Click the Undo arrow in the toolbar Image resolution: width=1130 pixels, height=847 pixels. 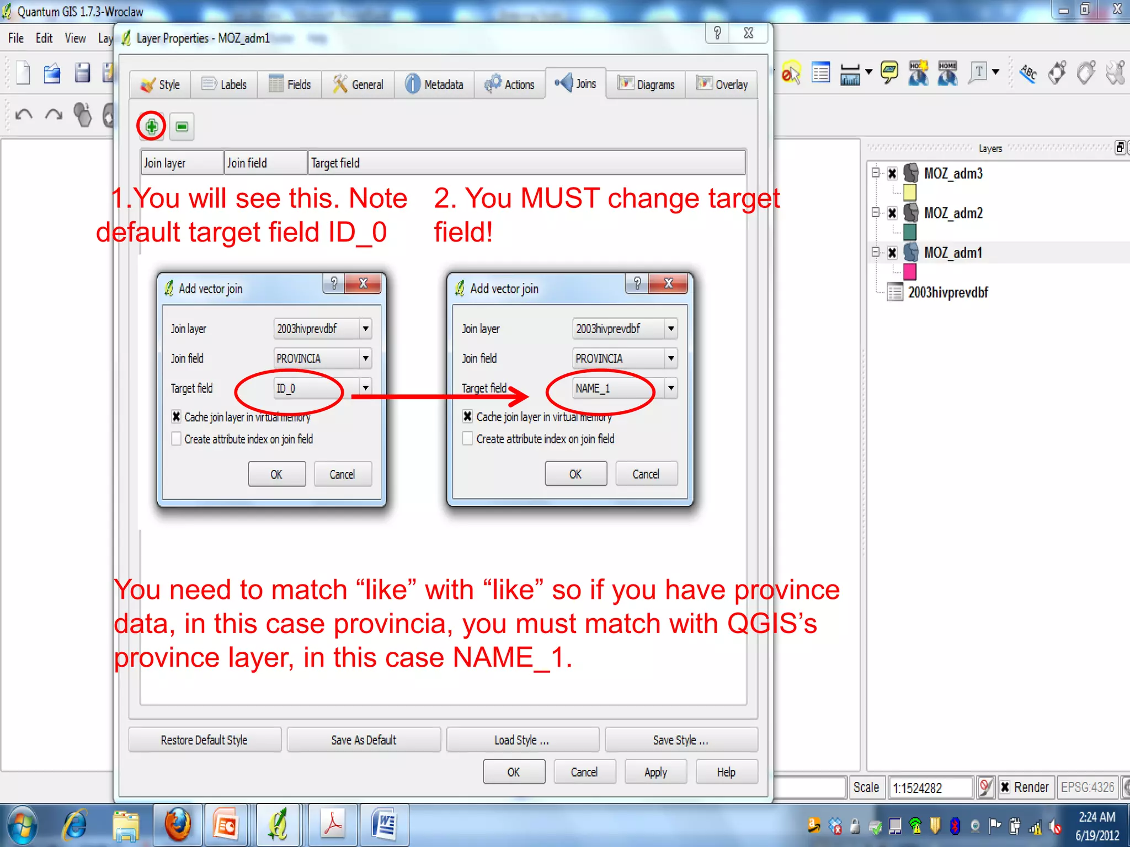[24, 115]
